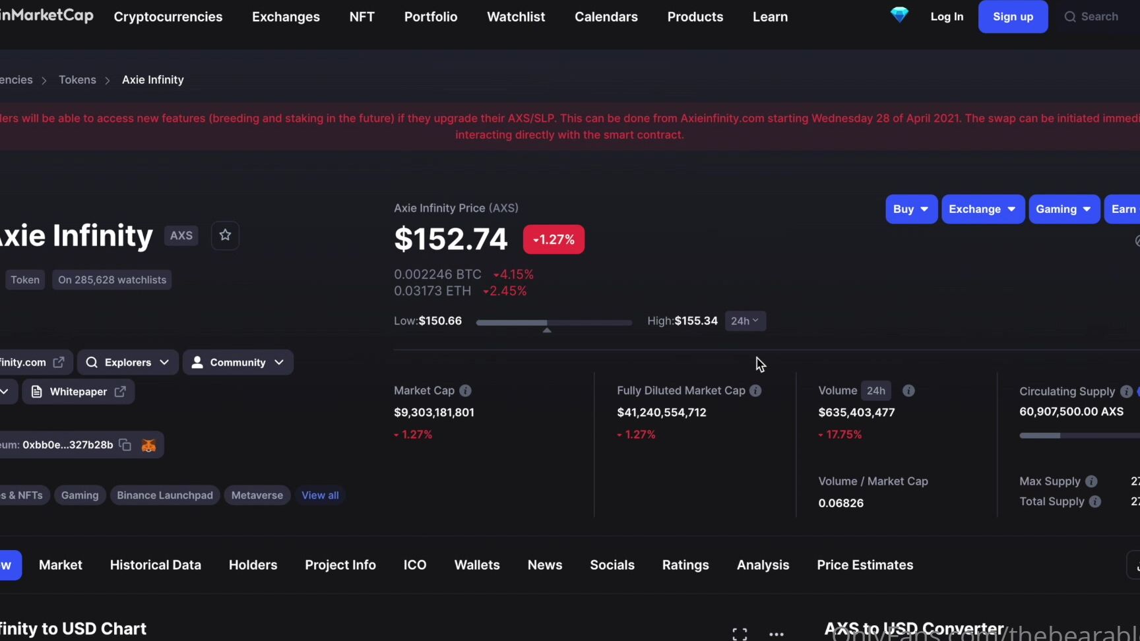Toggle the Binance Launchpad tag filter
The height and width of the screenshot is (641, 1140).
pyautogui.click(x=164, y=495)
